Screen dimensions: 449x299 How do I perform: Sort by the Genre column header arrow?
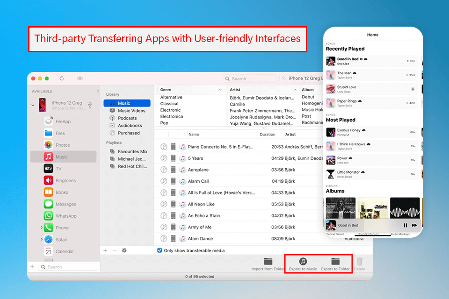tap(220, 90)
